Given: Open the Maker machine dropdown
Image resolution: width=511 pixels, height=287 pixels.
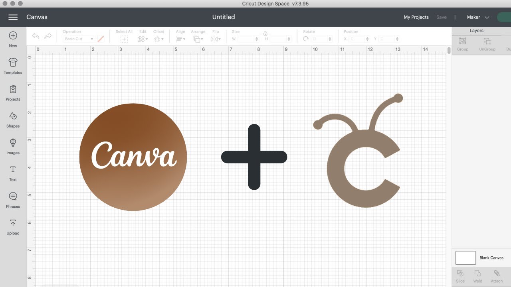Looking at the screenshot, I should tap(478, 17).
